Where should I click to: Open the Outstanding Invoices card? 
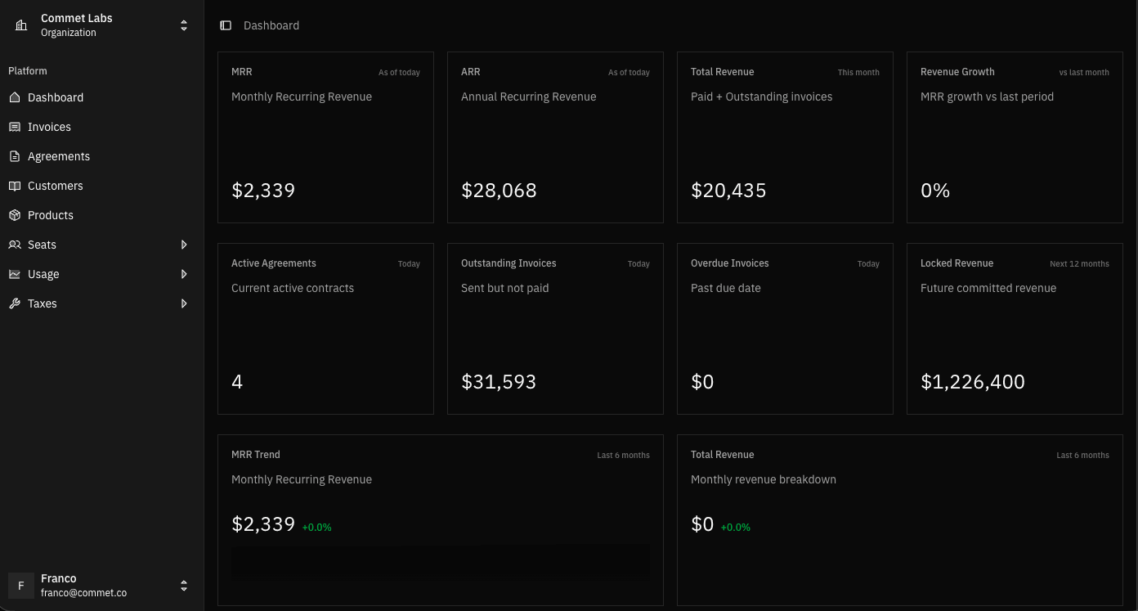[555, 328]
